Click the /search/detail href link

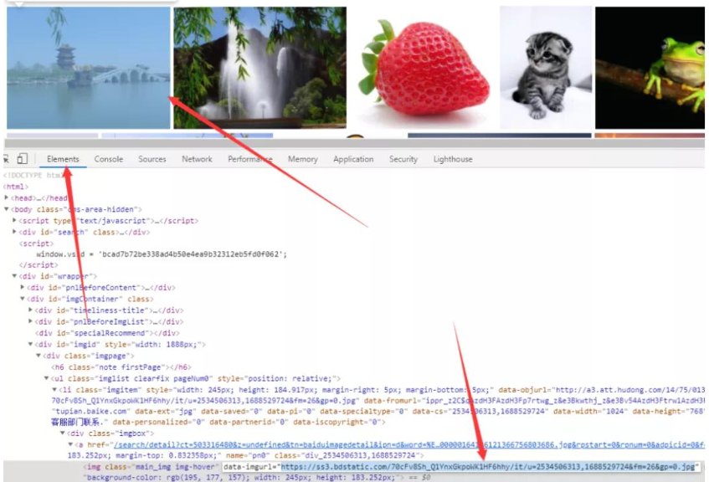(x=409, y=445)
